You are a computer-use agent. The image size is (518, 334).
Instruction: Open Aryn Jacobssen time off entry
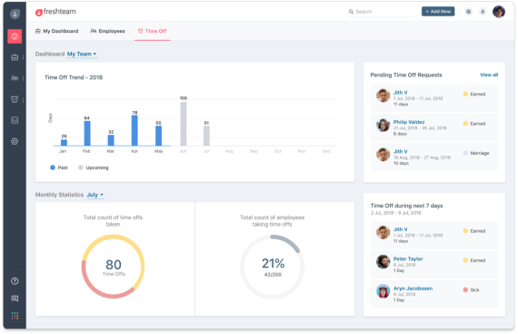click(x=434, y=294)
